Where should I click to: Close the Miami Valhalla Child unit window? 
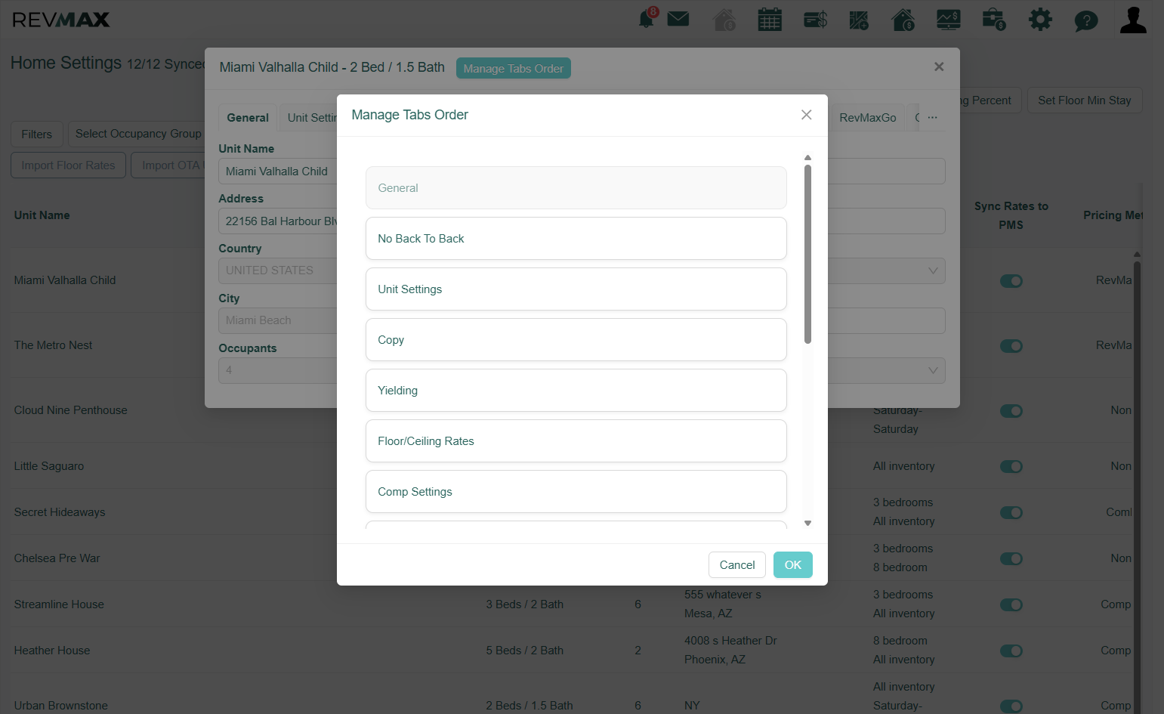(x=939, y=66)
